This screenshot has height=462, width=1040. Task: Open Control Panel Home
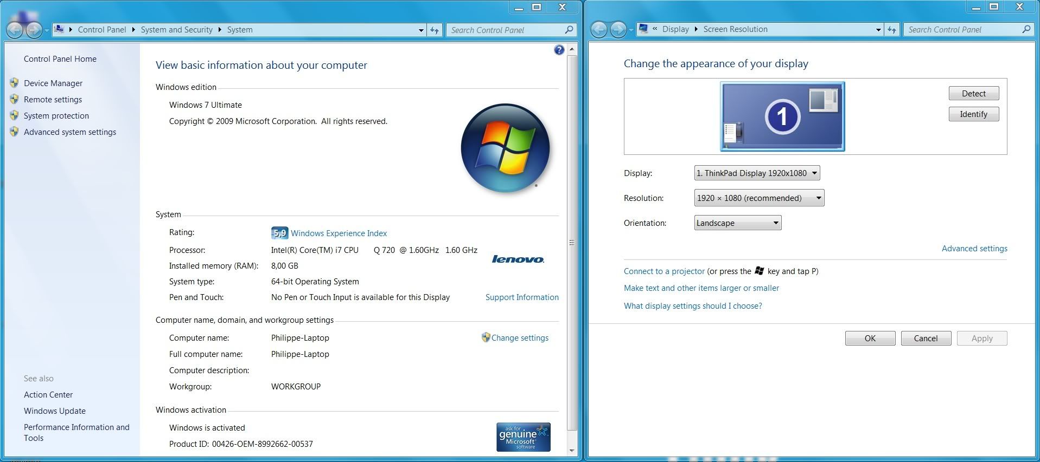pos(60,59)
